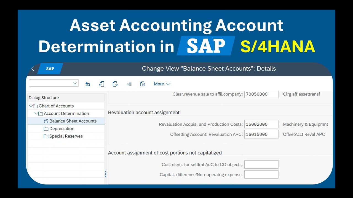
Task: Click the Depreciation folder icon
Action: click(46, 129)
